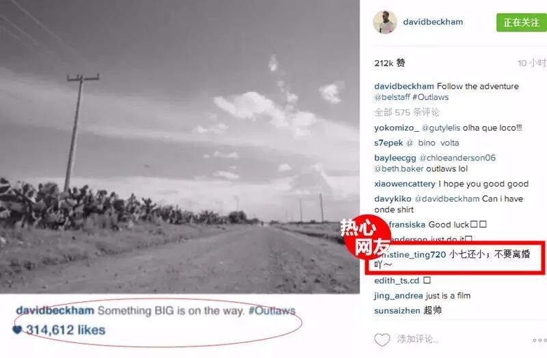The width and height of the screenshot is (547, 358).
Task: Click the black-and-white desert road photo
Action: coord(180,146)
